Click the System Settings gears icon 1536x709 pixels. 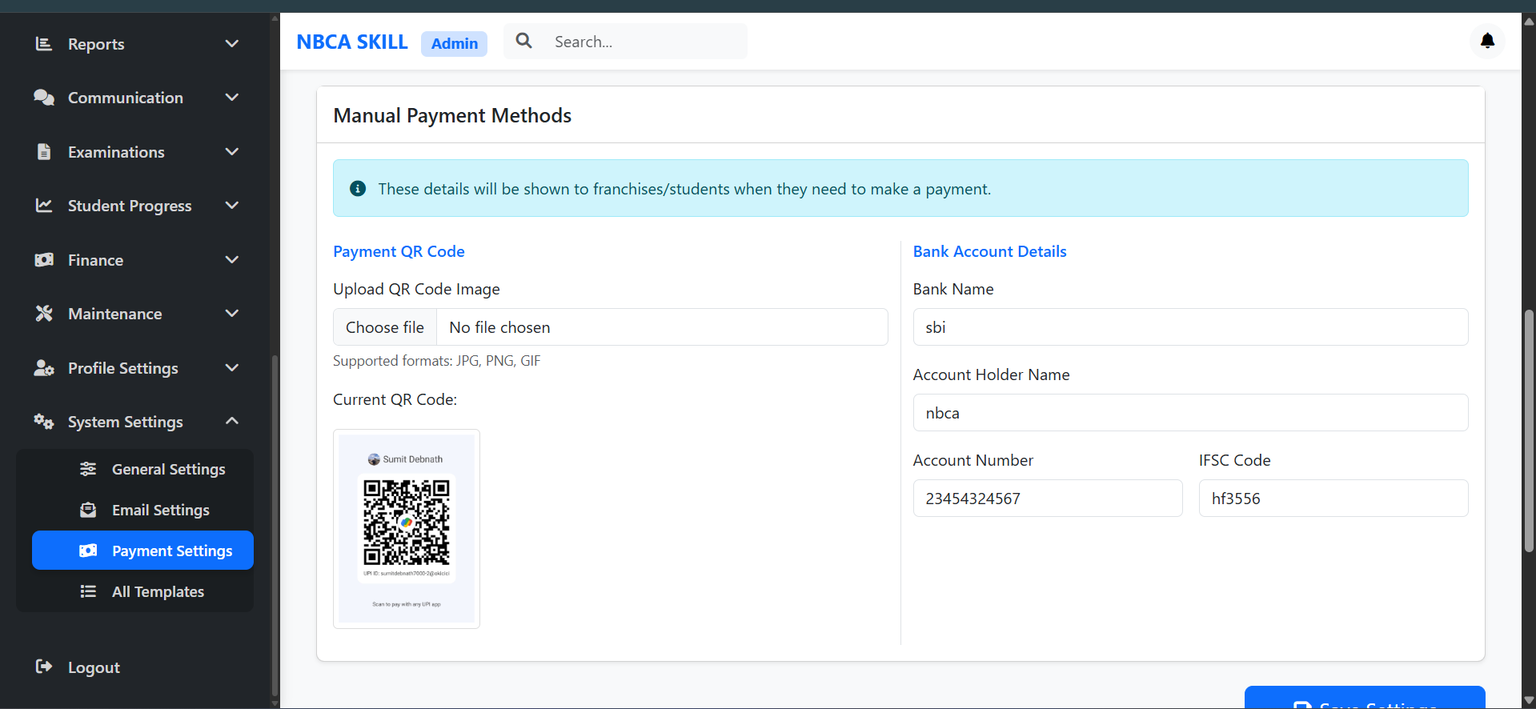click(x=44, y=422)
